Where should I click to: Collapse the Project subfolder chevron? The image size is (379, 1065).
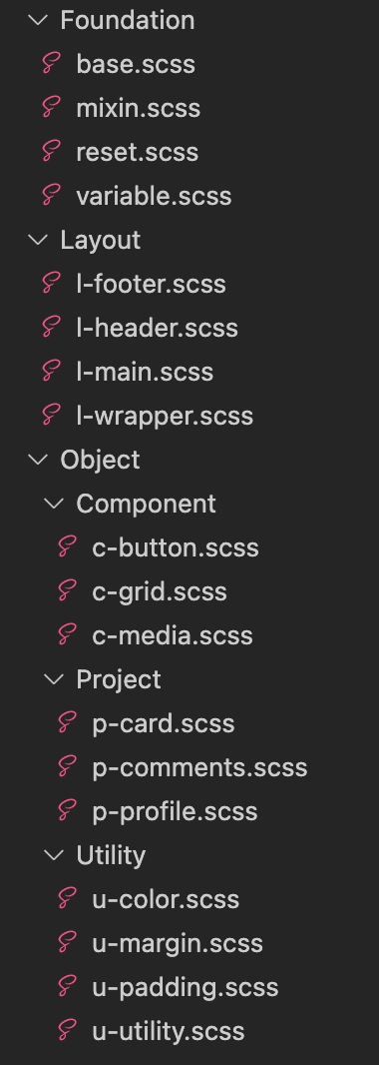tap(54, 679)
